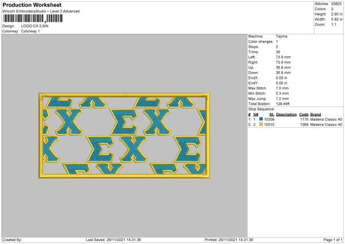Click the 'Created By:' footer label
Image resolution: width=345 pixels, height=244 pixels.
pyautogui.click(x=12, y=240)
